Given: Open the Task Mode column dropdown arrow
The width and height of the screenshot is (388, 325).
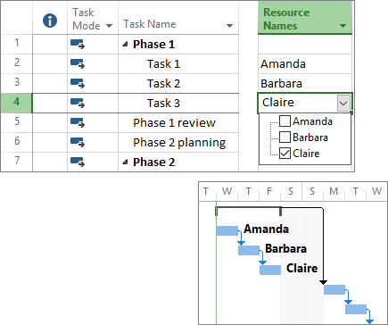Looking at the screenshot, I should point(109,26).
